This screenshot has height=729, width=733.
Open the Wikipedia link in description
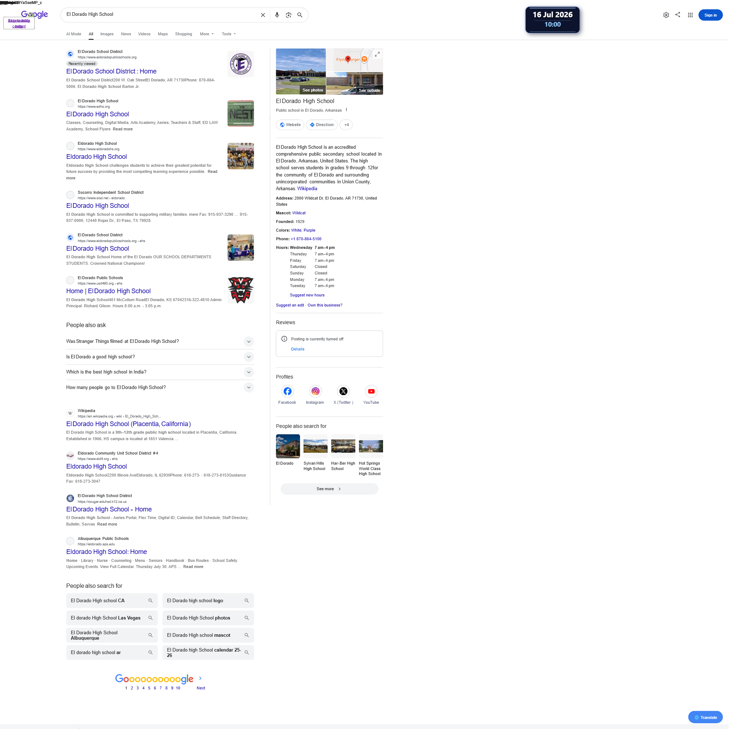coord(309,190)
